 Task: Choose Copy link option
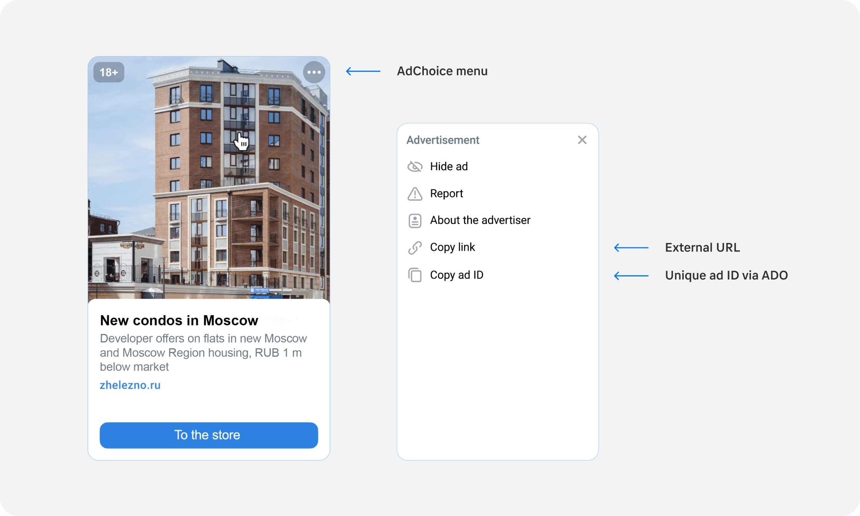coord(452,247)
